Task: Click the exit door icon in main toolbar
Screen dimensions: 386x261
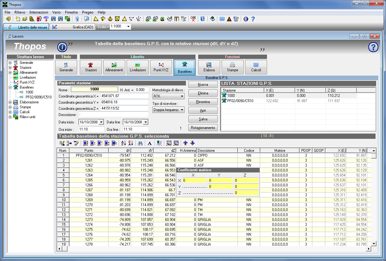Action: 8,19
